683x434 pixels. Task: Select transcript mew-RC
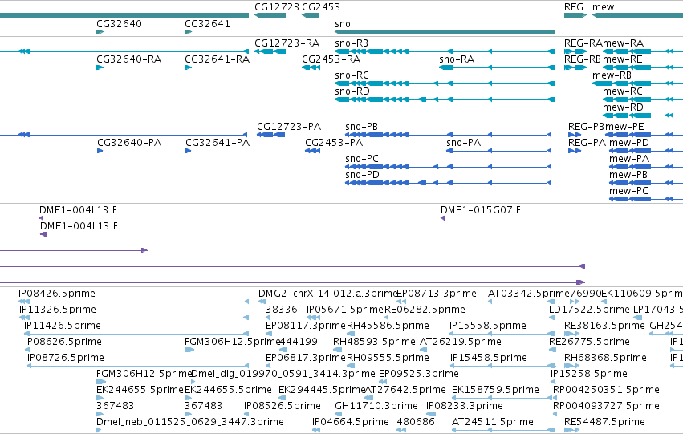643,99
